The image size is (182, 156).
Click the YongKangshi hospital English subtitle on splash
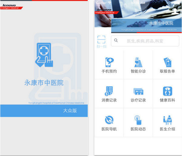coord(56,103)
